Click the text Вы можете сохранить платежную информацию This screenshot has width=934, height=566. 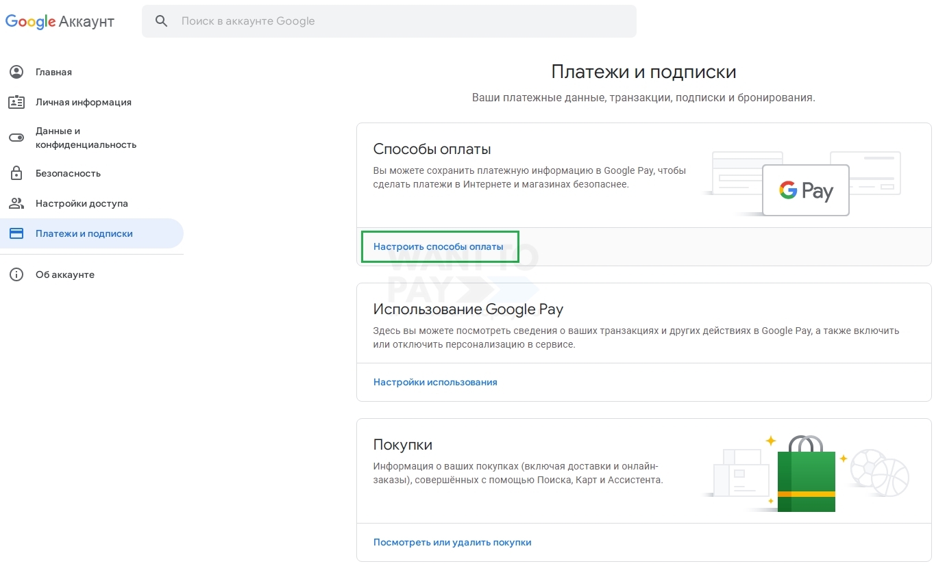[530, 177]
